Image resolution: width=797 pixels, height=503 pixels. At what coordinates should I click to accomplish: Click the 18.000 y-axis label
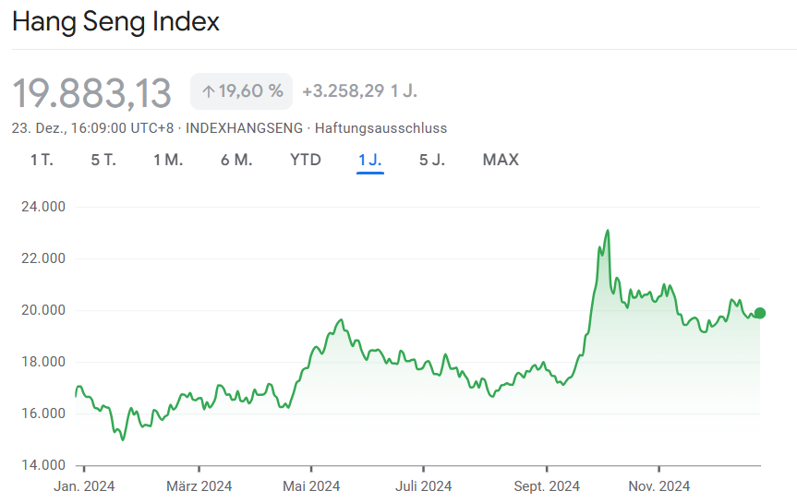[43, 362]
